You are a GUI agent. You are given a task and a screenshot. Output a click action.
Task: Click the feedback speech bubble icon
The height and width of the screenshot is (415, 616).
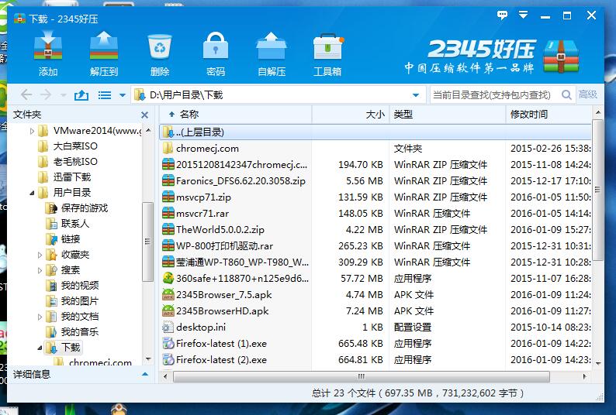click(x=502, y=15)
